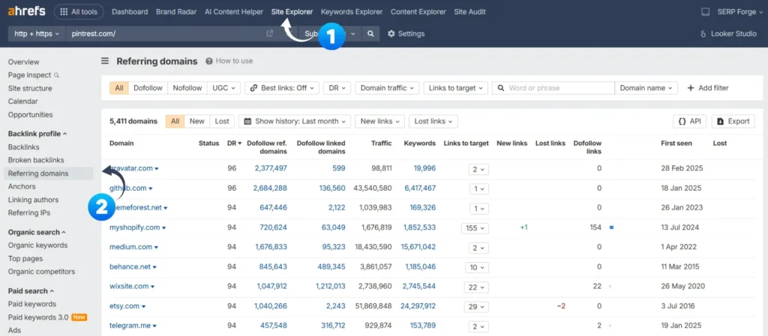Open Site Audit
This screenshot has width=768, height=336.
(469, 12)
